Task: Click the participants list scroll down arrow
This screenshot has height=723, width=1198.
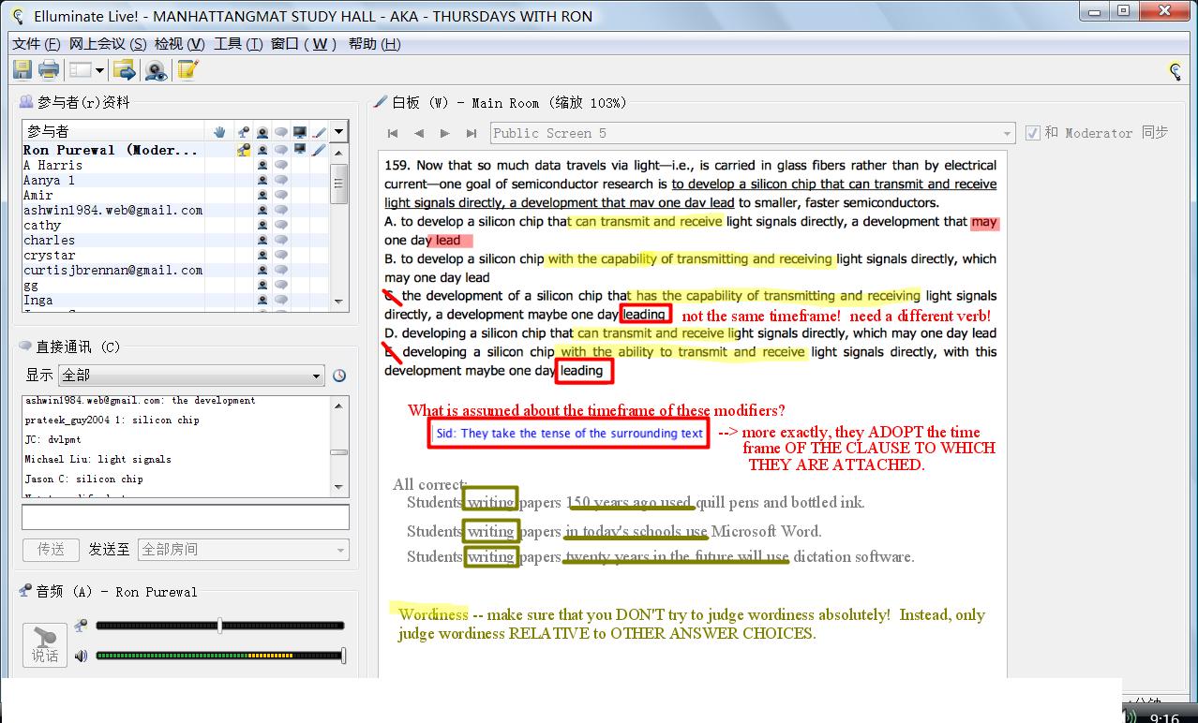Action: [339, 301]
